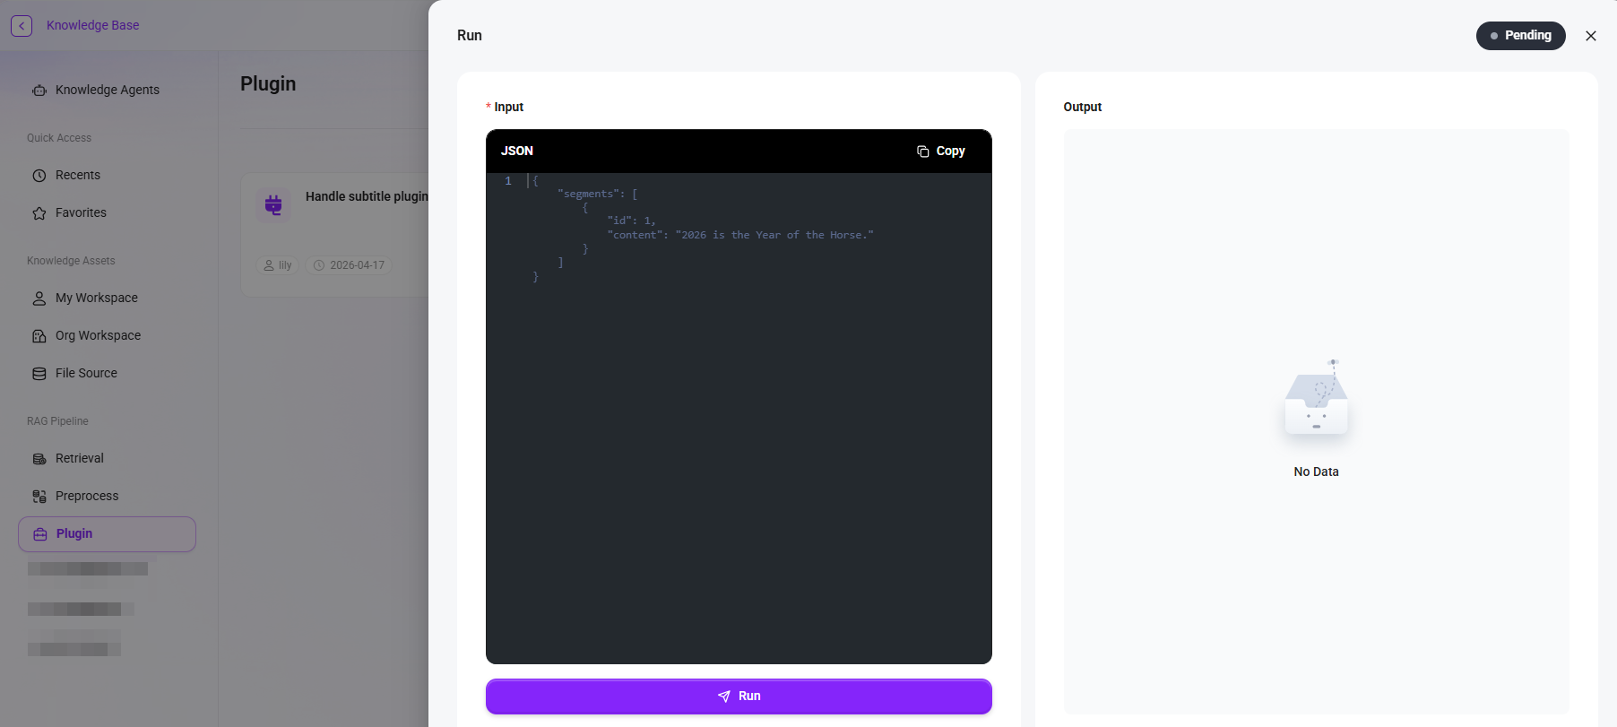
Task: Click the Run panel title
Action: coord(470,36)
